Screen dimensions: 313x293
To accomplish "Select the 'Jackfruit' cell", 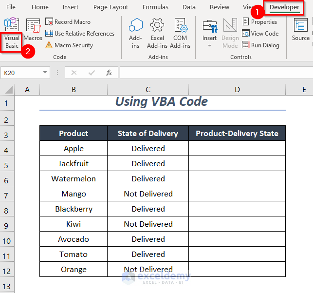I will click(x=74, y=163).
